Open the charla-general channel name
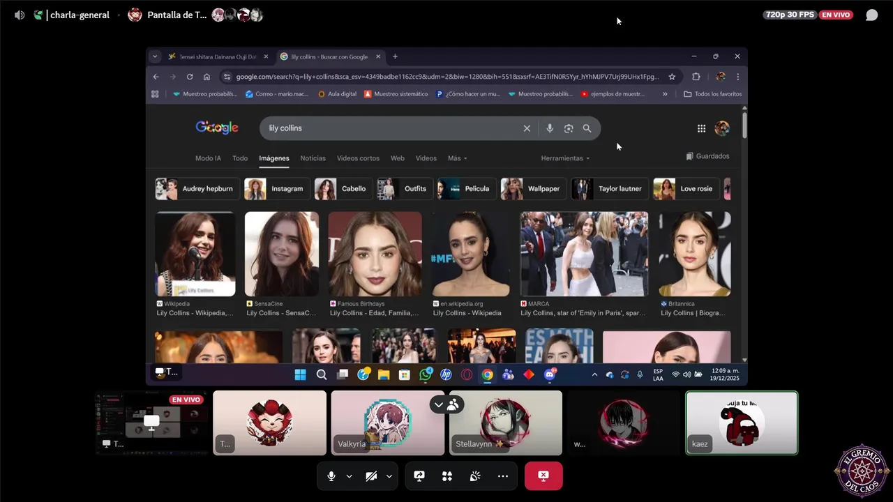This screenshot has width=893, height=502. pyautogui.click(x=80, y=15)
